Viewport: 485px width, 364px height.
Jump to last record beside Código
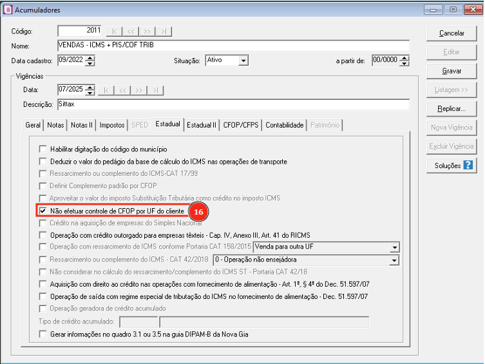tap(164, 31)
